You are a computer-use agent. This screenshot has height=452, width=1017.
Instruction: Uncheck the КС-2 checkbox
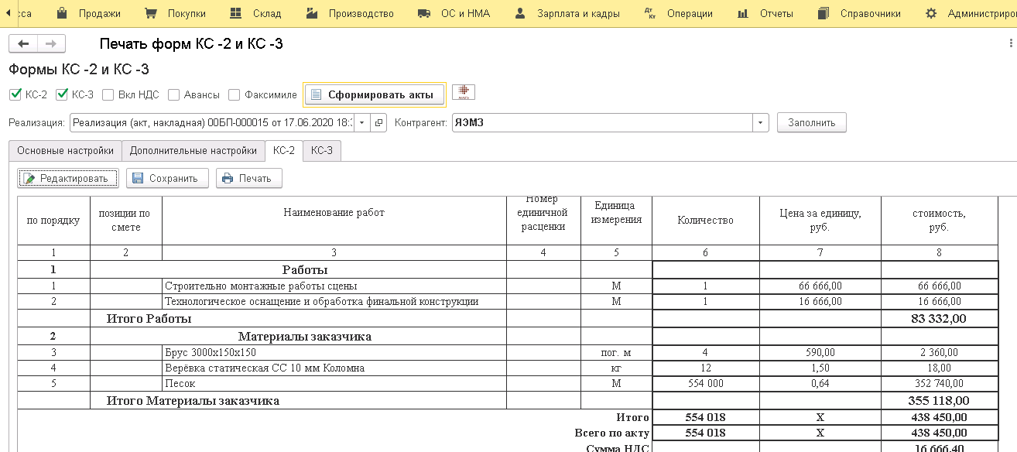(15, 94)
